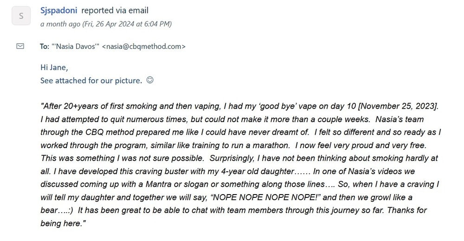Screen dimensions: 464x241
Task: Click the 'a month ago' timestamp
Action: 60,24
